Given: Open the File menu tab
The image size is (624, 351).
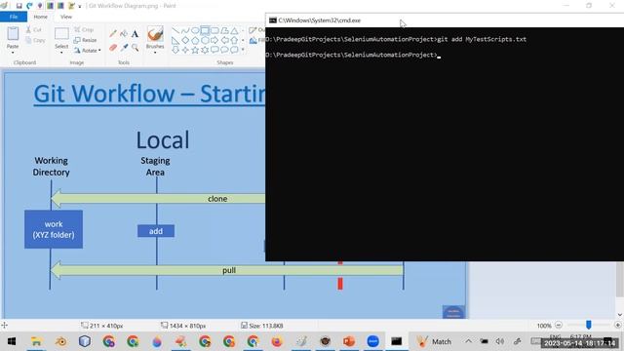Looking at the screenshot, I should 14,17.
